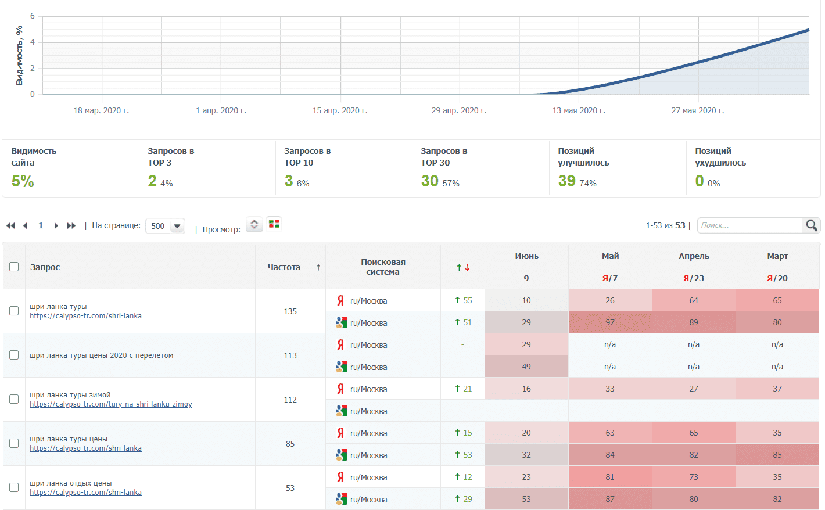Go to the first page of results
Viewport: 825px width, 510px height.
[10, 225]
